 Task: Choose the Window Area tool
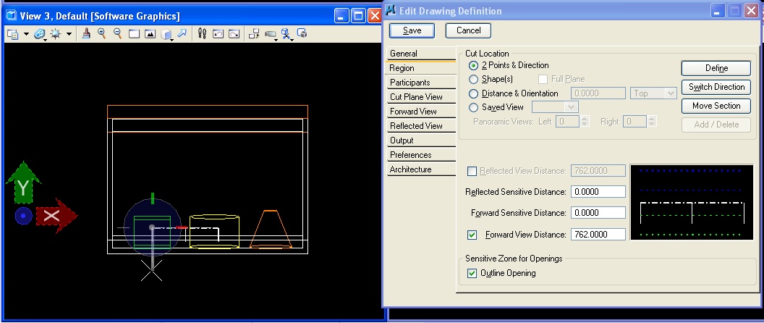tap(134, 34)
